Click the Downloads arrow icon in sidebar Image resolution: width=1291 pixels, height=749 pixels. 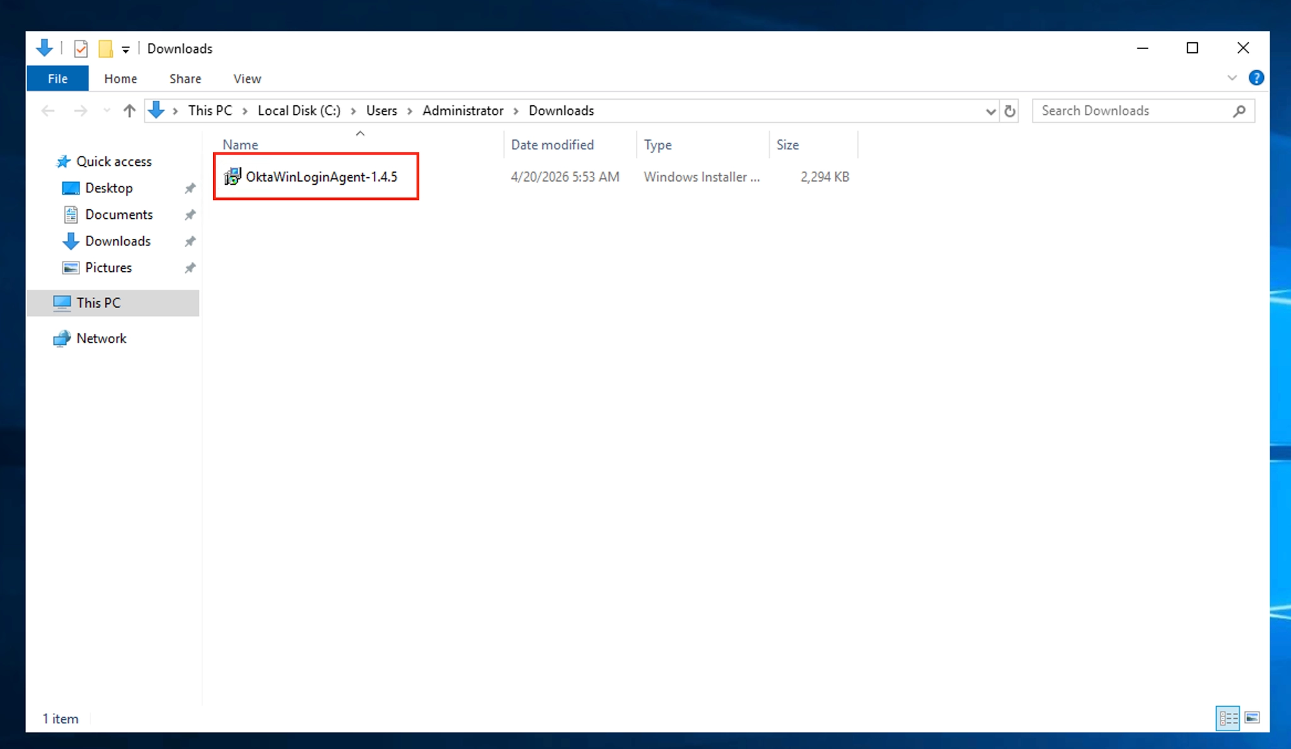(x=71, y=241)
